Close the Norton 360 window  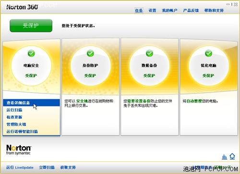(x=236, y=4)
